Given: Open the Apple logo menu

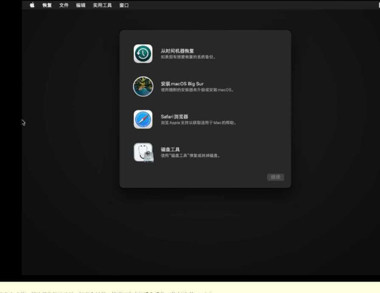Looking at the screenshot, I should (x=32, y=5).
